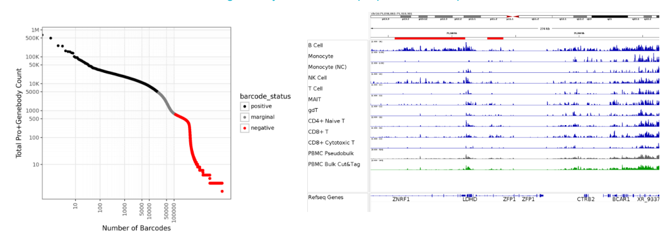Select the PBMC Pseudobulk track name

tap(331, 153)
